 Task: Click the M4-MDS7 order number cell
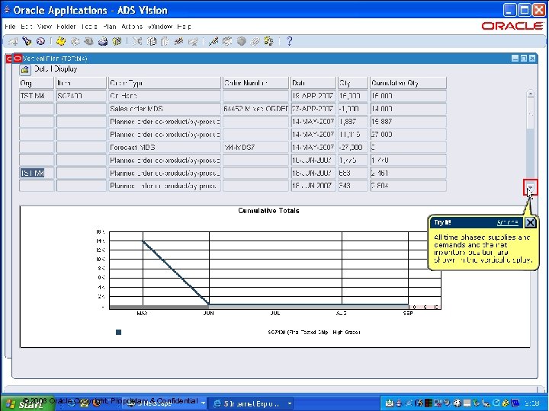255,147
